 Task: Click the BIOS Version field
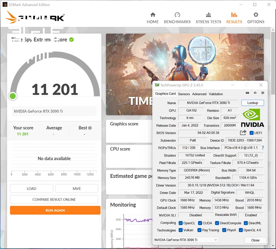pyautogui.click(x=208, y=133)
